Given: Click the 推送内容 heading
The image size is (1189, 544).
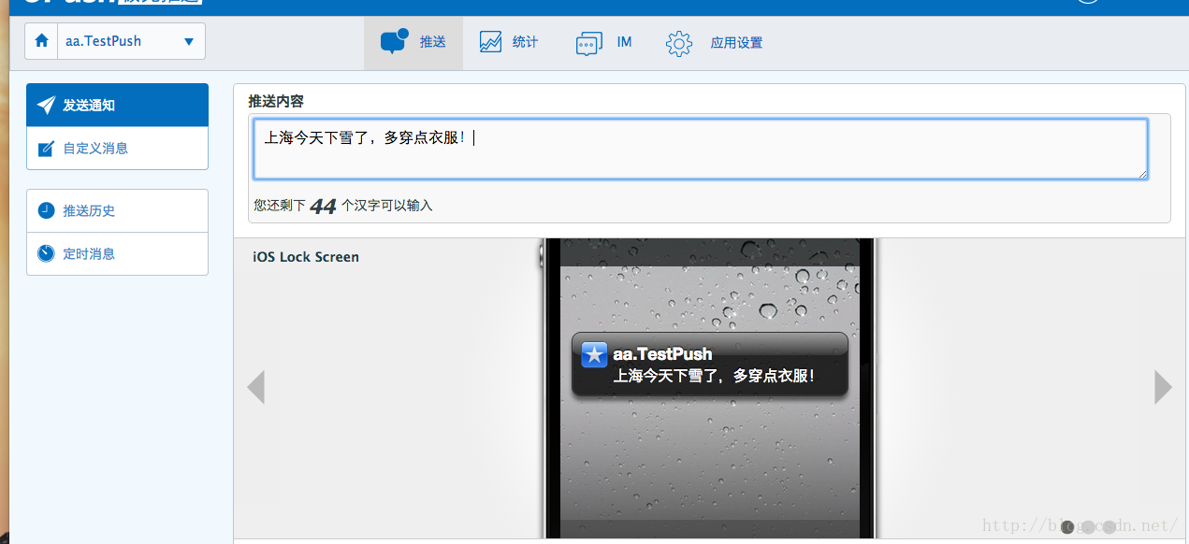Looking at the screenshot, I should click(x=276, y=101).
